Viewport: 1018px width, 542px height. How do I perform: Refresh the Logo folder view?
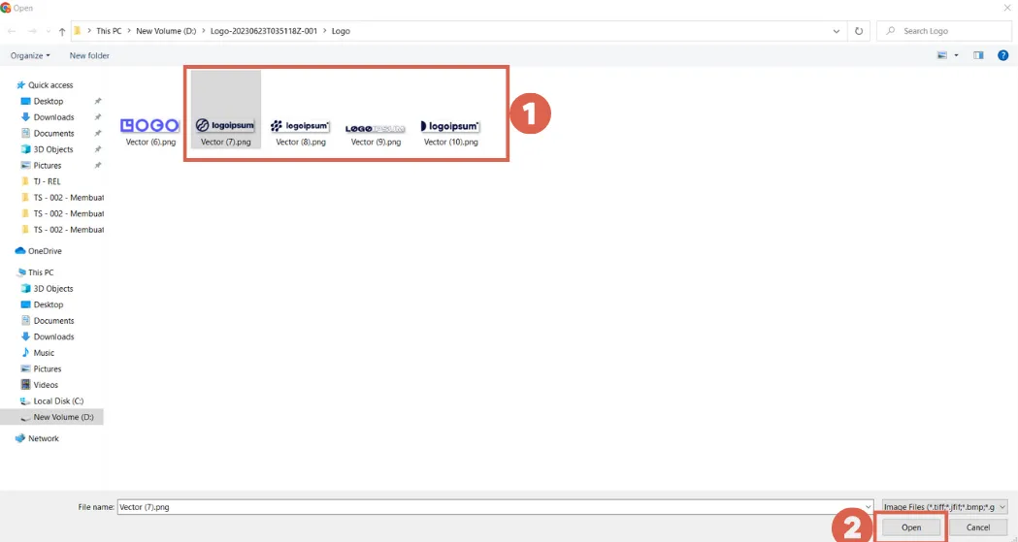pos(858,31)
